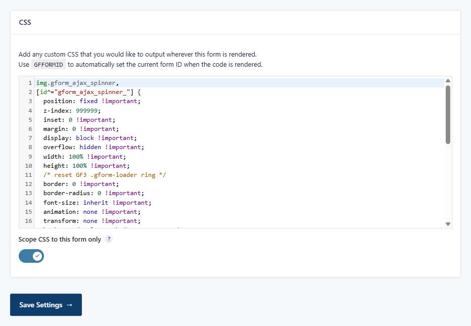
Task: Click line number 8 in the gutter
Action: [30, 147]
